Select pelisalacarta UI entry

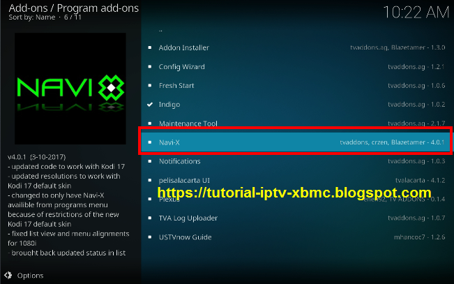click(x=296, y=180)
